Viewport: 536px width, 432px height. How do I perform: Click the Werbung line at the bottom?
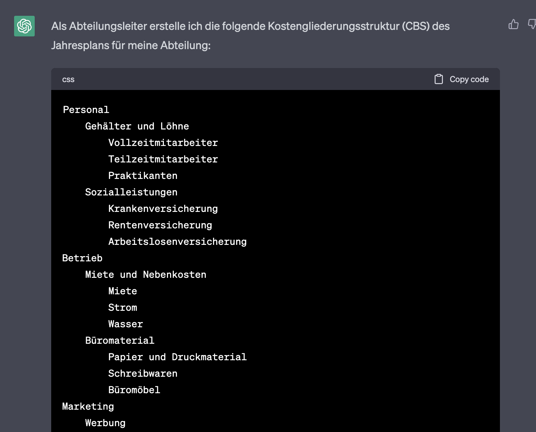point(105,423)
